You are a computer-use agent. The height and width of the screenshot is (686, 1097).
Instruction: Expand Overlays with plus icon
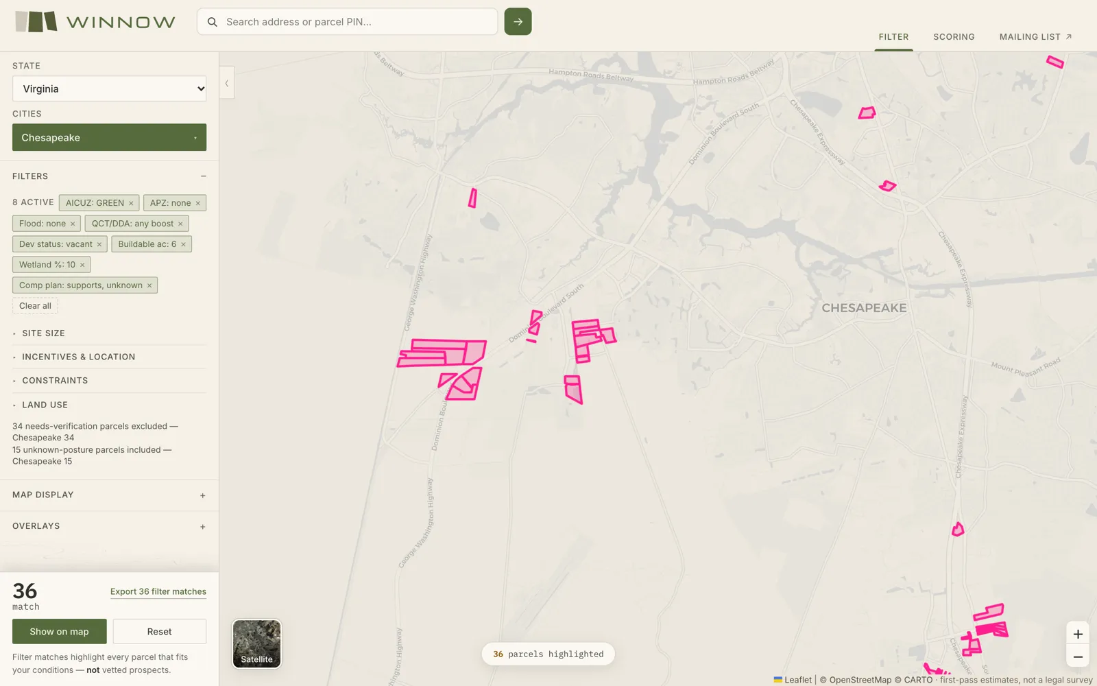203,527
